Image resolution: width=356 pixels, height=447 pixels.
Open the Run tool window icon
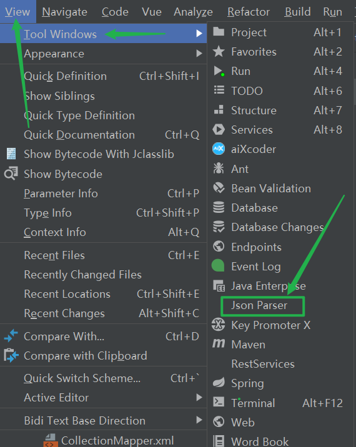click(x=219, y=71)
